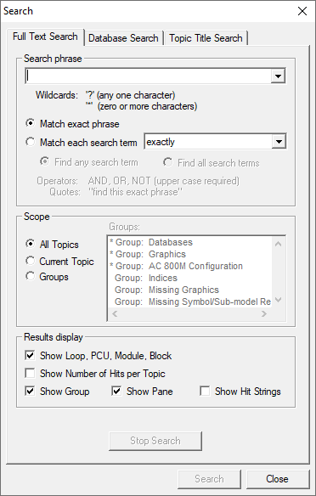
Task: Enable the Show Hit Strings checkbox
Action: tap(205, 391)
